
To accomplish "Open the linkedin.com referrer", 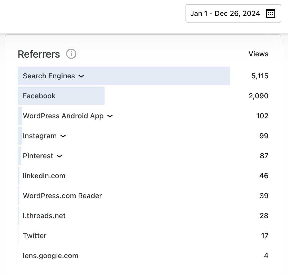I will [44, 176].
